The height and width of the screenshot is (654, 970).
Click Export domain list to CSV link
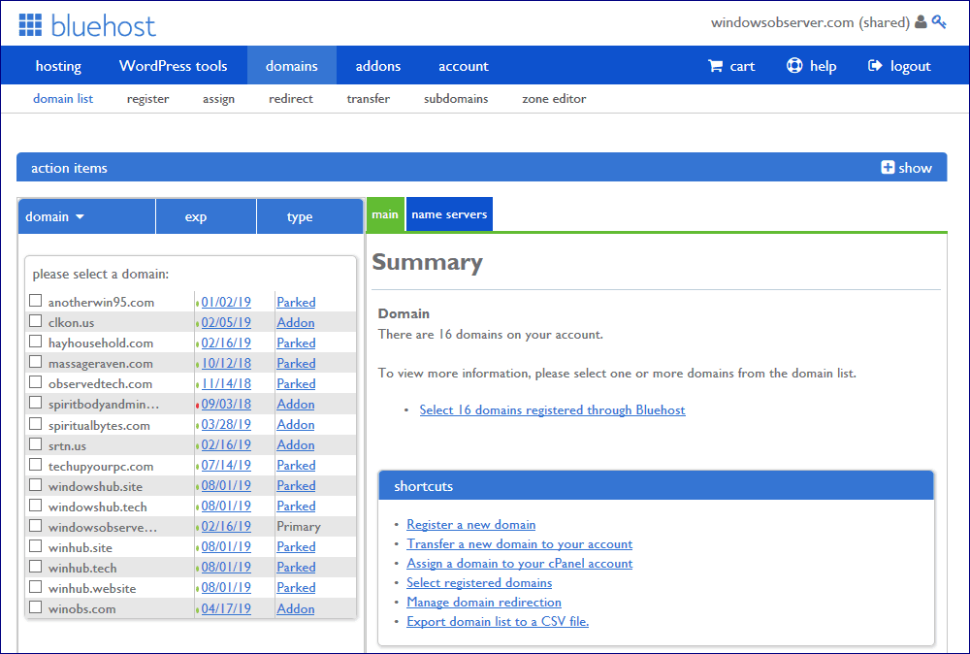[498, 621]
